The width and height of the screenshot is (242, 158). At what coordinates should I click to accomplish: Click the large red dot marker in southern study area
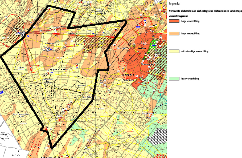(x=60, y=120)
